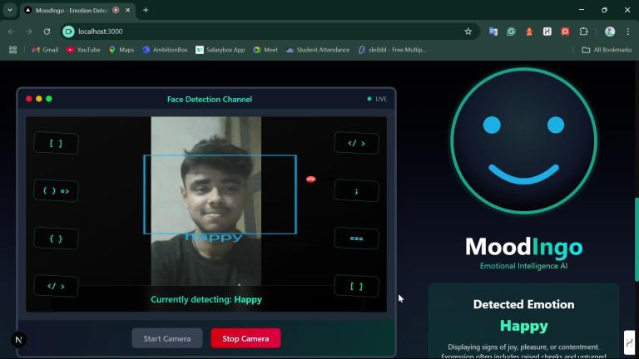Open the Salarybox App bookmark
Viewport: 639px width, 359px height.
click(220, 50)
